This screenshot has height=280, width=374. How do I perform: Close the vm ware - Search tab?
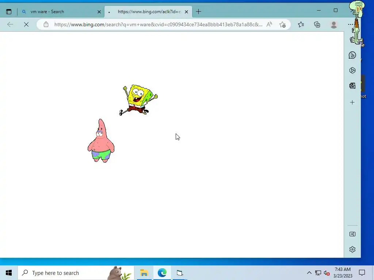pos(99,12)
